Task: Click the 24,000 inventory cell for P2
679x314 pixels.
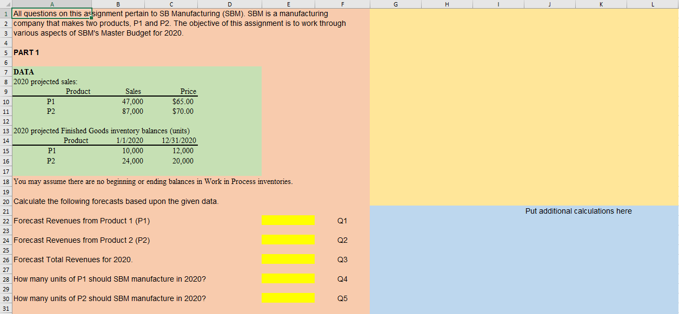Action: tap(132, 161)
